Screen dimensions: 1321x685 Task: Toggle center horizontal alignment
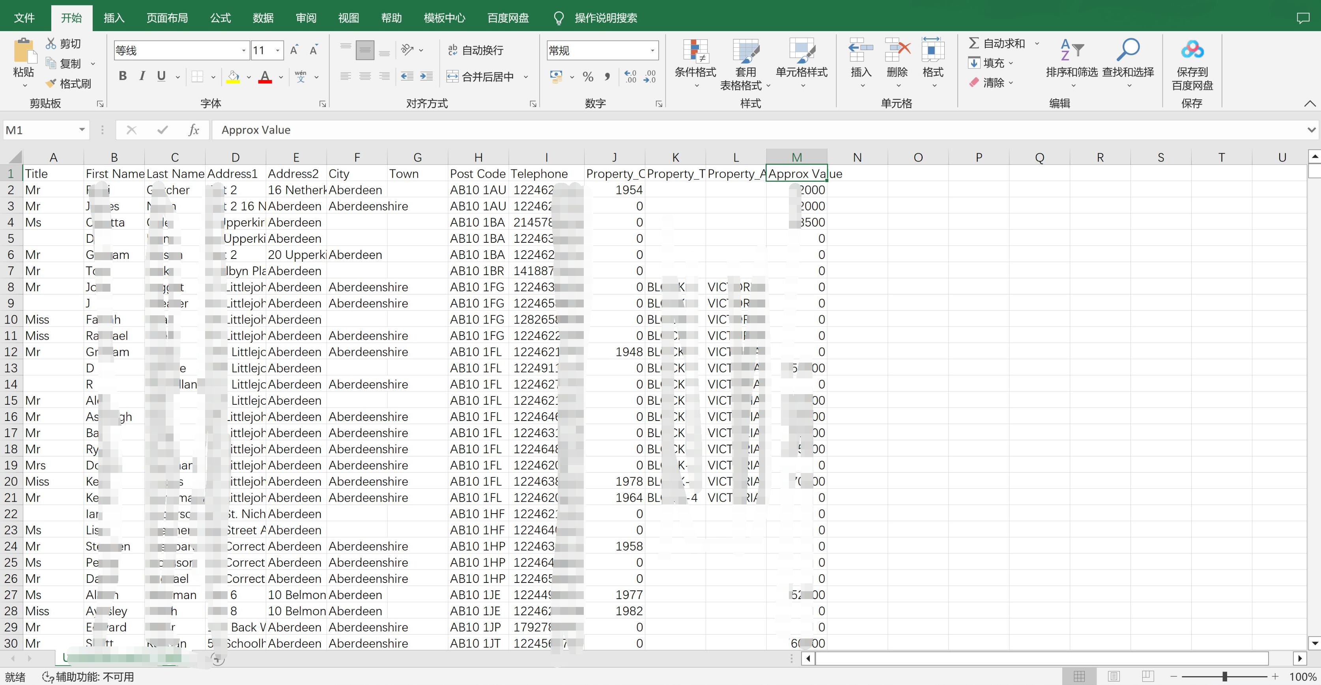click(365, 76)
